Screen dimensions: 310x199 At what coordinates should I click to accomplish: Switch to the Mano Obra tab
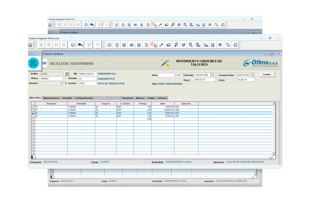click(x=35, y=98)
